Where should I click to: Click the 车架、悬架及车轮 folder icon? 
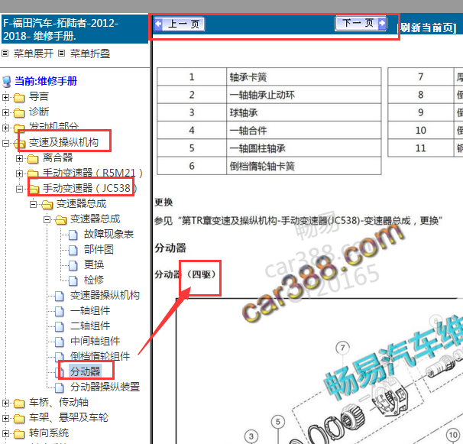pos(19,418)
